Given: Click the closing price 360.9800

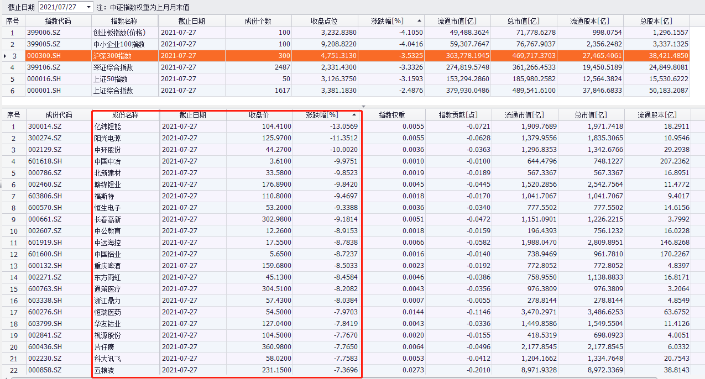Looking at the screenshot, I should 277,347.
